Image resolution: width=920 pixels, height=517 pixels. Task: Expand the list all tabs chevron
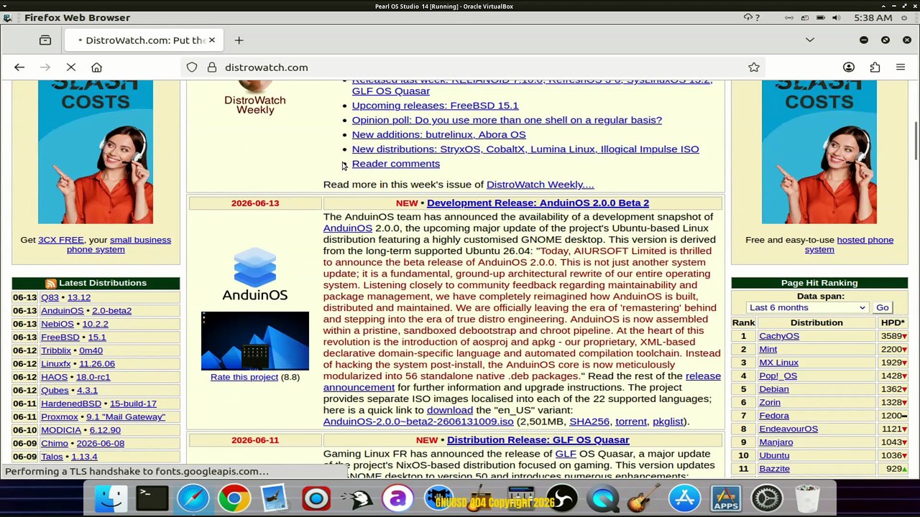click(x=810, y=40)
